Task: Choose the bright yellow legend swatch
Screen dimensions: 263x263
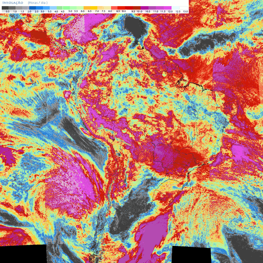Action: (94, 8)
